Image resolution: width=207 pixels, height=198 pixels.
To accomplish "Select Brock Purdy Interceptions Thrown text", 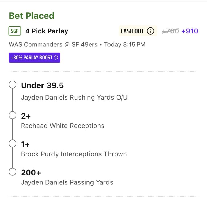I will click(x=74, y=154).
